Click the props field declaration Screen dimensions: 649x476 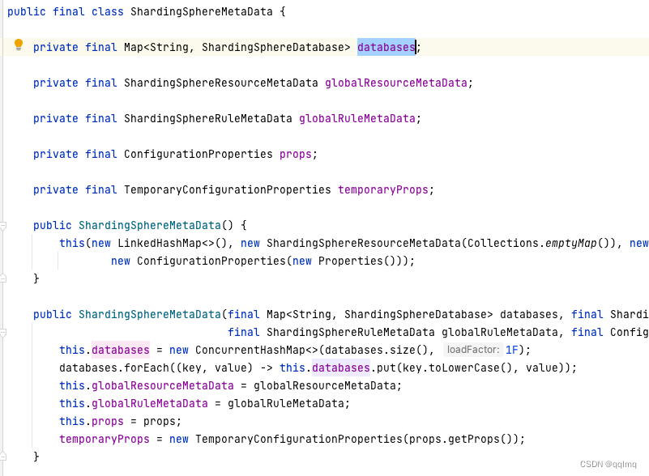pos(296,154)
